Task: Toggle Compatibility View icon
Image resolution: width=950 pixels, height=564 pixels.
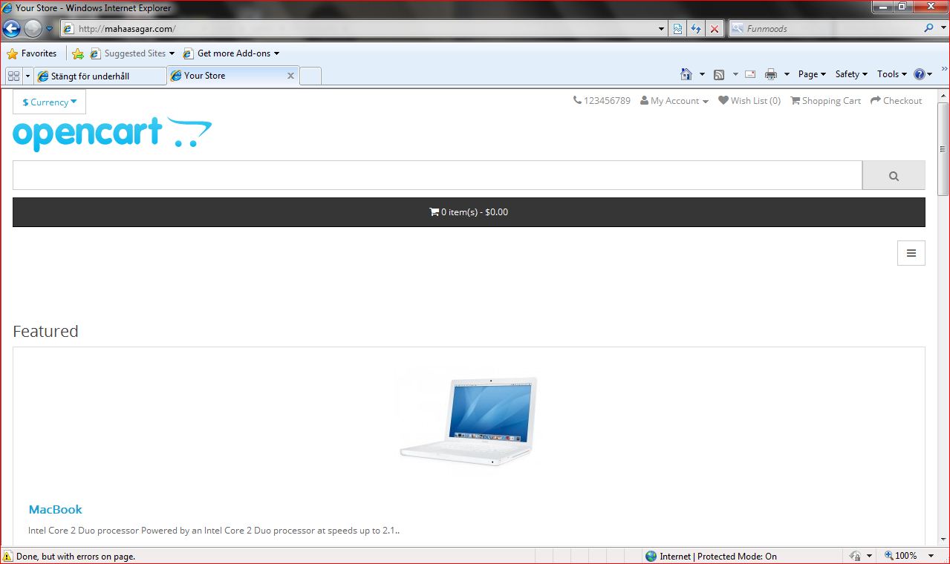Action: (x=678, y=29)
